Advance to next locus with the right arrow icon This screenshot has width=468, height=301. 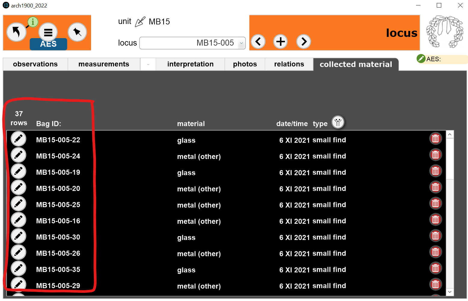(x=304, y=42)
